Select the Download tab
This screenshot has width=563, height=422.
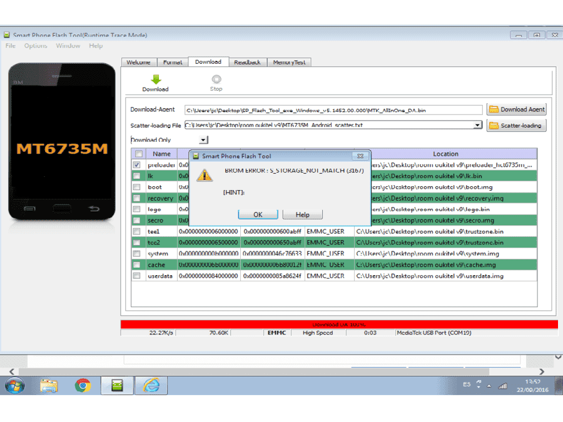click(x=208, y=62)
